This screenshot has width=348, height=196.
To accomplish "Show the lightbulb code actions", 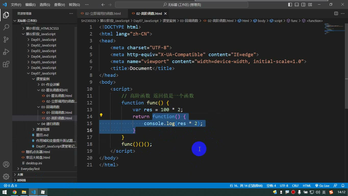I will pos(101,115).
